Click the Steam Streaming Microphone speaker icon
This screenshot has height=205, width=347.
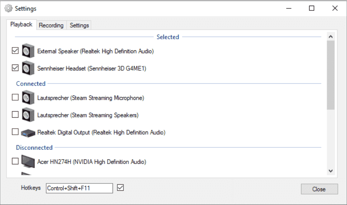pyautogui.click(x=28, y=98)
